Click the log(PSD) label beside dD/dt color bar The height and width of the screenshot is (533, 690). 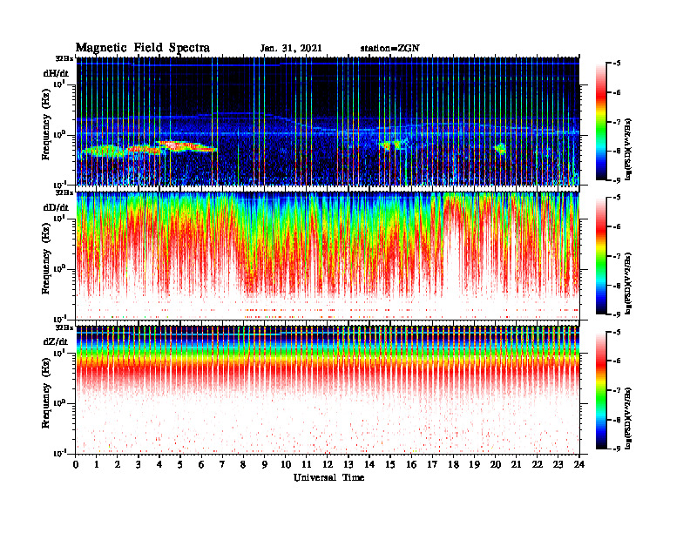(630, 284)
